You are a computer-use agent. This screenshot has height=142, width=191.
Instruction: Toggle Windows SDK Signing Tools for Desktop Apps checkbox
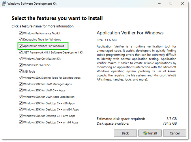coord(20,78)
